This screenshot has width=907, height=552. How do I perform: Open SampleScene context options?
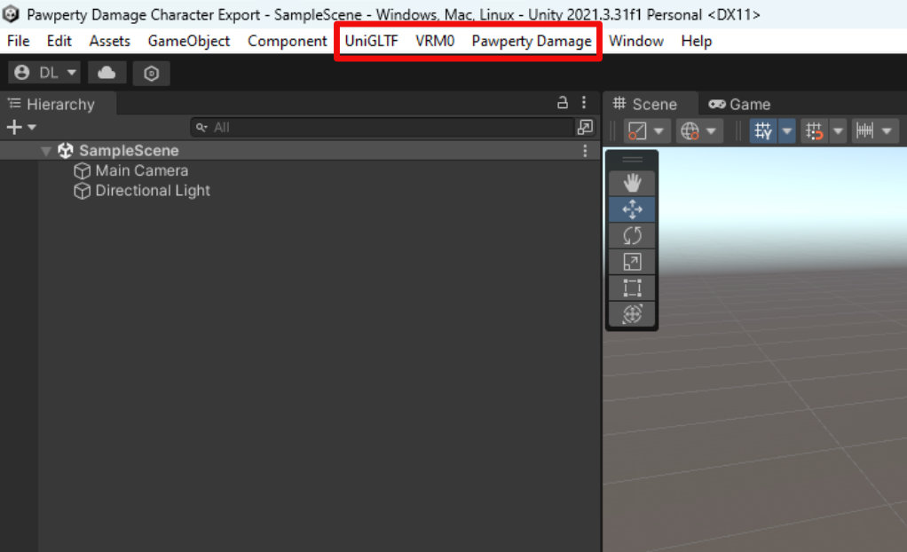pyautogui.click(x=585, y=151)
